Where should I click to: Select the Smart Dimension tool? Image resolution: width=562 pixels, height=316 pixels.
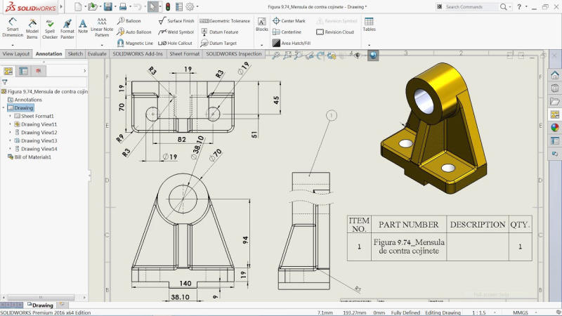(13, 27)
